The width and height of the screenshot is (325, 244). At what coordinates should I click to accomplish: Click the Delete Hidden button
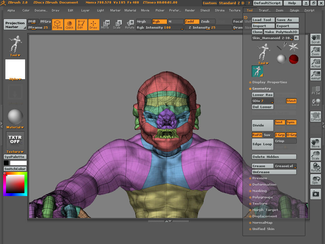274,157
